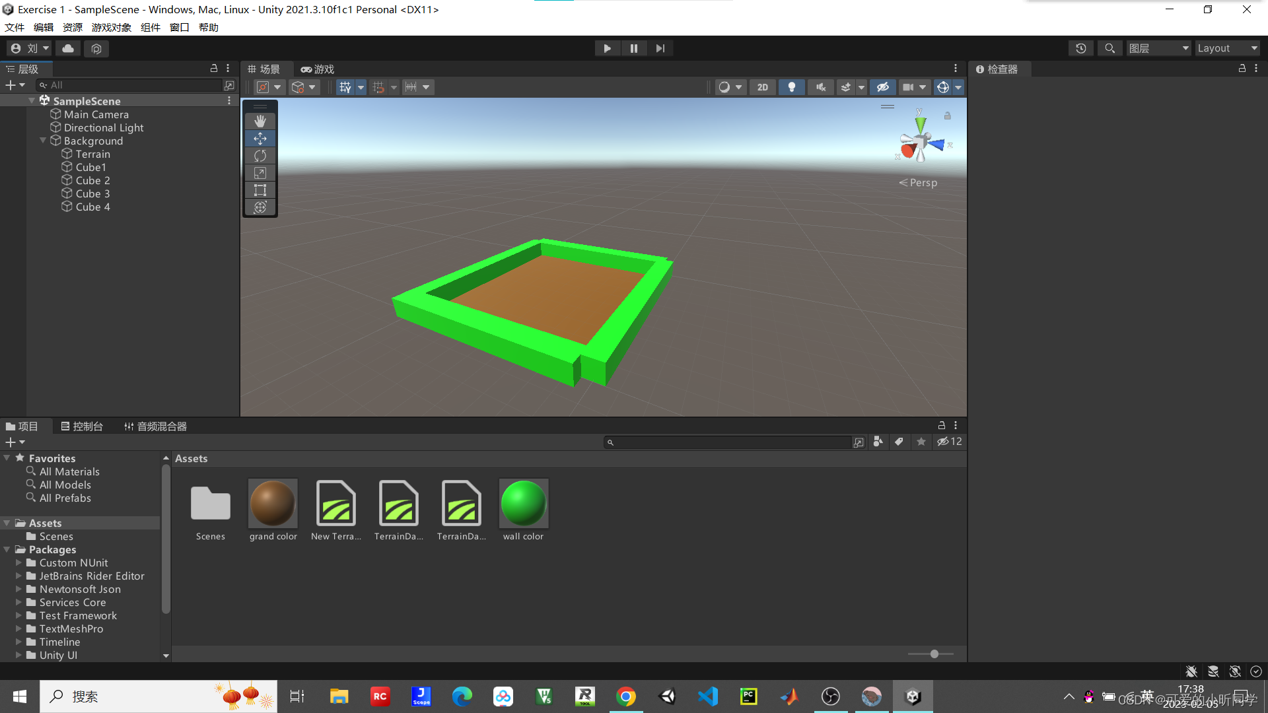Enable play mode with Play button
This screenshot has height=713, width=1268.
[x=607, y=48]
